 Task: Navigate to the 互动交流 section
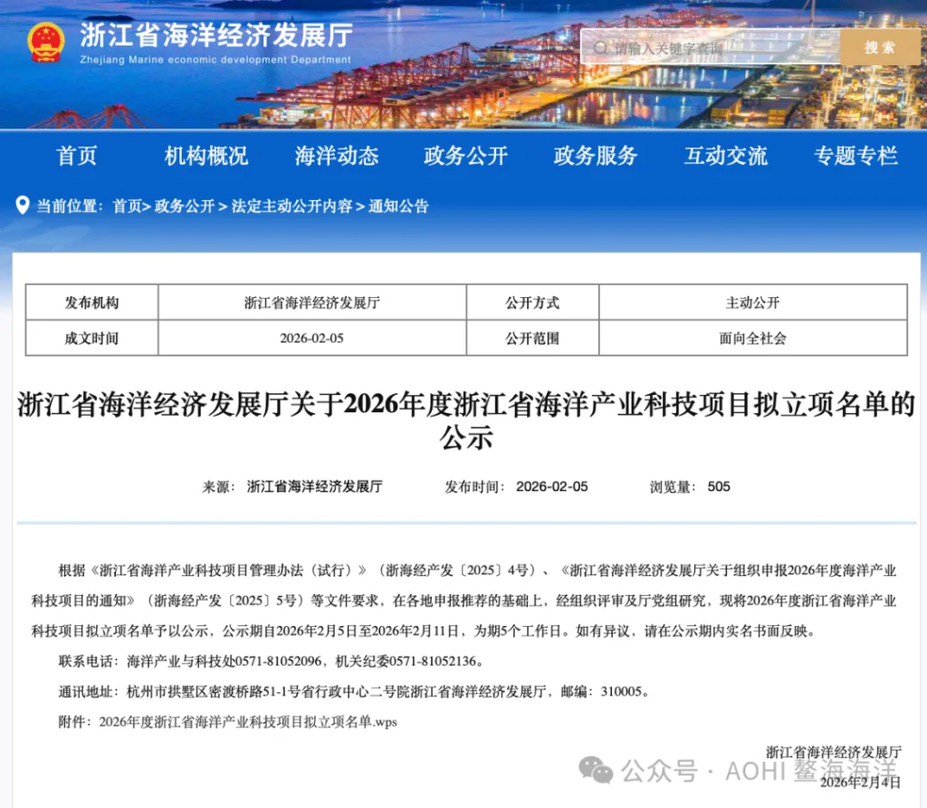[725, 156]
